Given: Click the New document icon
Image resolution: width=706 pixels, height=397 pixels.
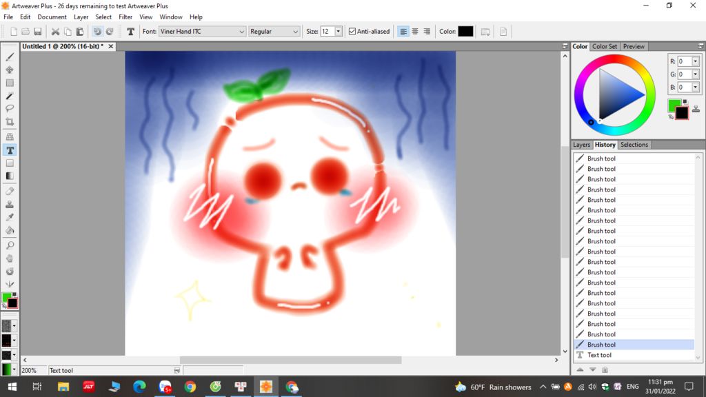Looking at the screenshot, I should pos(14,32).
